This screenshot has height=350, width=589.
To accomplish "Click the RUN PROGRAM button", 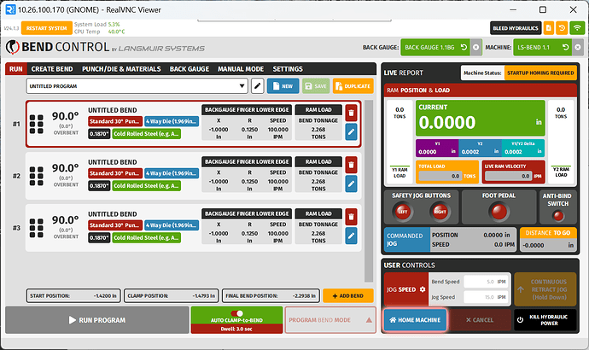I will 97,320.
